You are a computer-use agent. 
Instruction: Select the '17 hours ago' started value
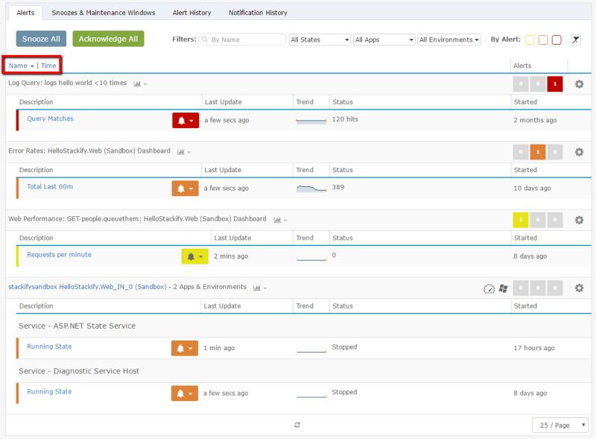click(533, 348)
